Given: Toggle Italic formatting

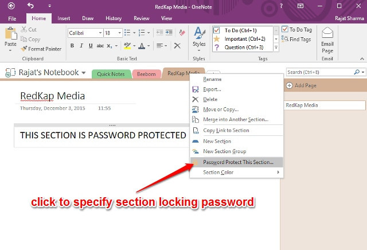Looking at the screenshot, I should 81,46.
